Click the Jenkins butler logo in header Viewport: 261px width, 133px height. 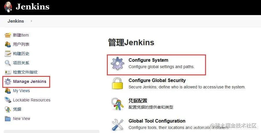8,7
